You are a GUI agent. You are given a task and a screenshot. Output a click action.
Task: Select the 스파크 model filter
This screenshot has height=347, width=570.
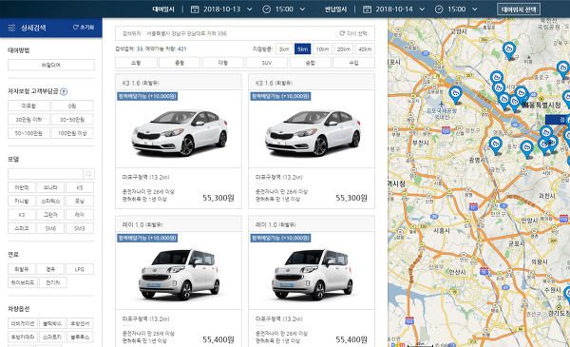click(x=22, y=228)
